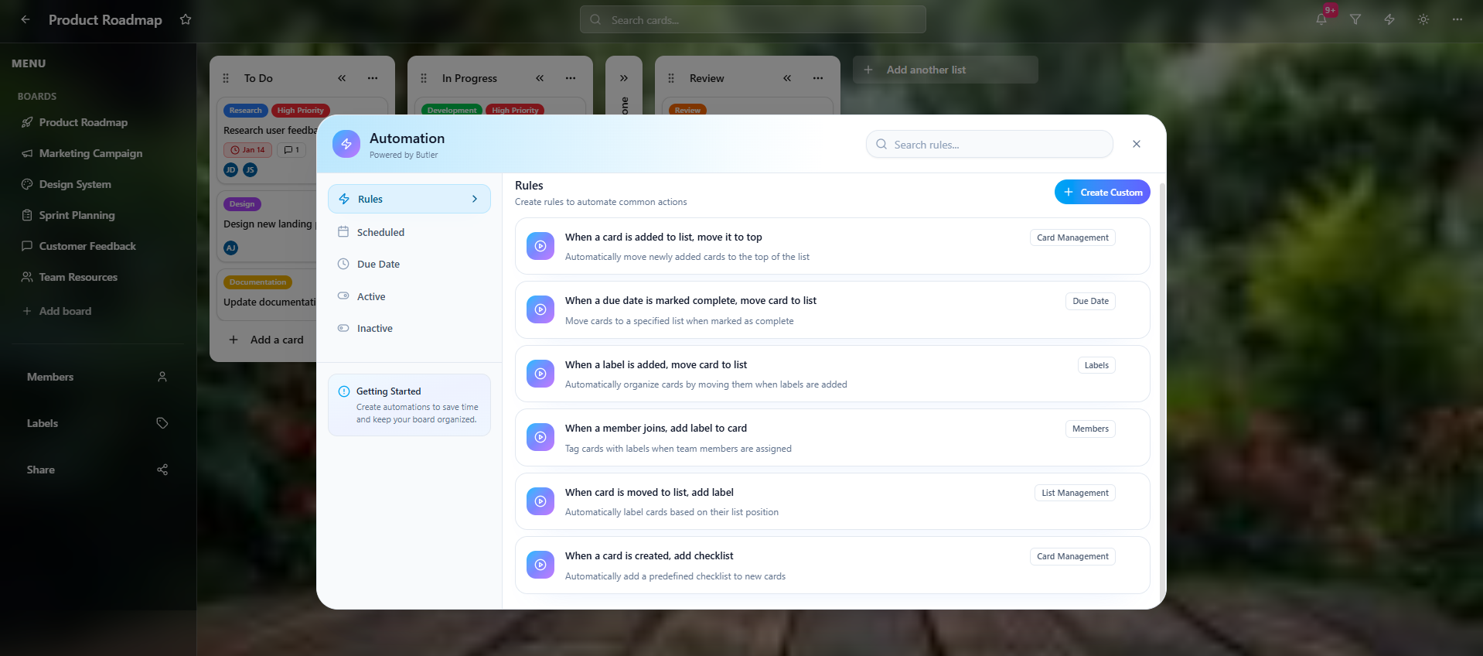
Task: Click the Documentation label on card
Action: tap(257, 282)
